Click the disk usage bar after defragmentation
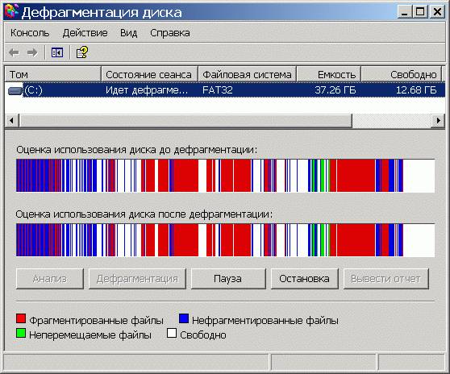The image size is (450, 374). [225, 240]
